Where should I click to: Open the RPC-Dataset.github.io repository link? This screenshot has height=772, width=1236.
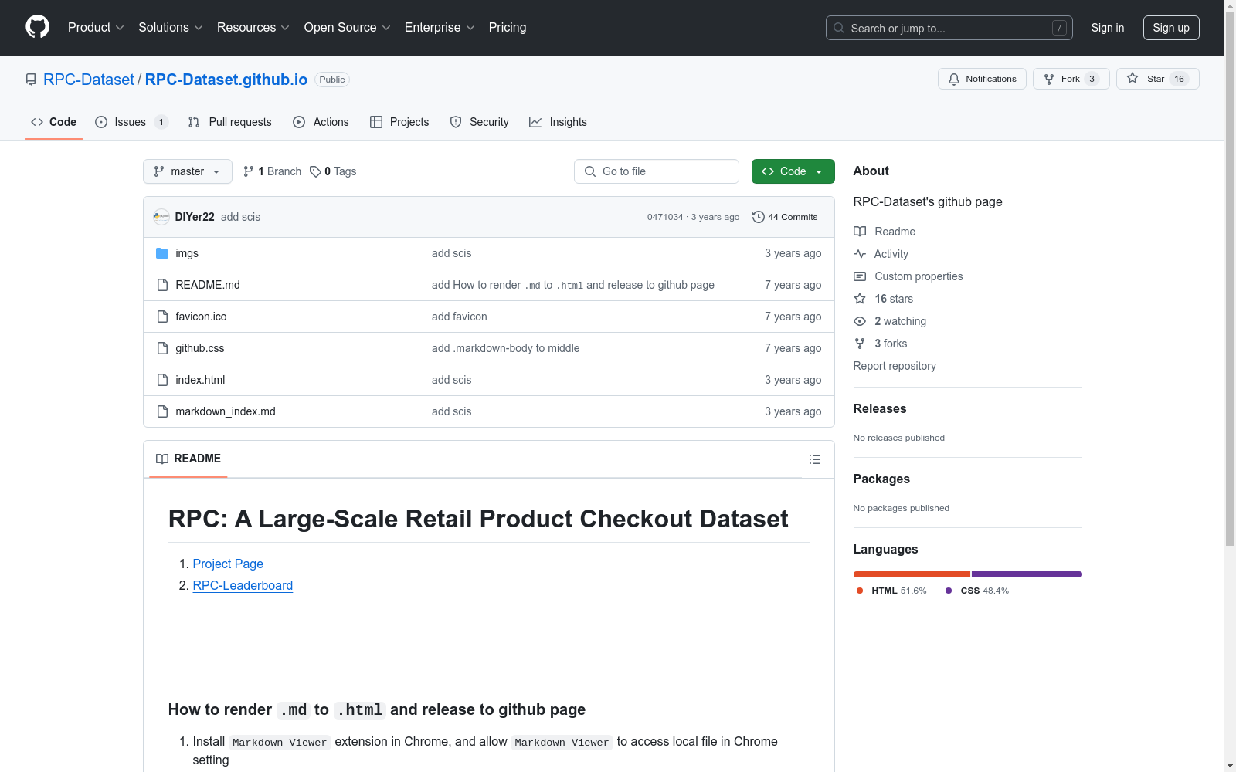point(226,80)
